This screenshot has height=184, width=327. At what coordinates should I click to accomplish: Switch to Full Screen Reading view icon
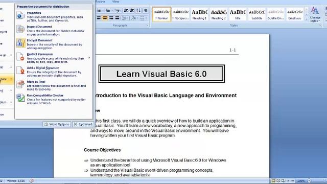(278, 180)
